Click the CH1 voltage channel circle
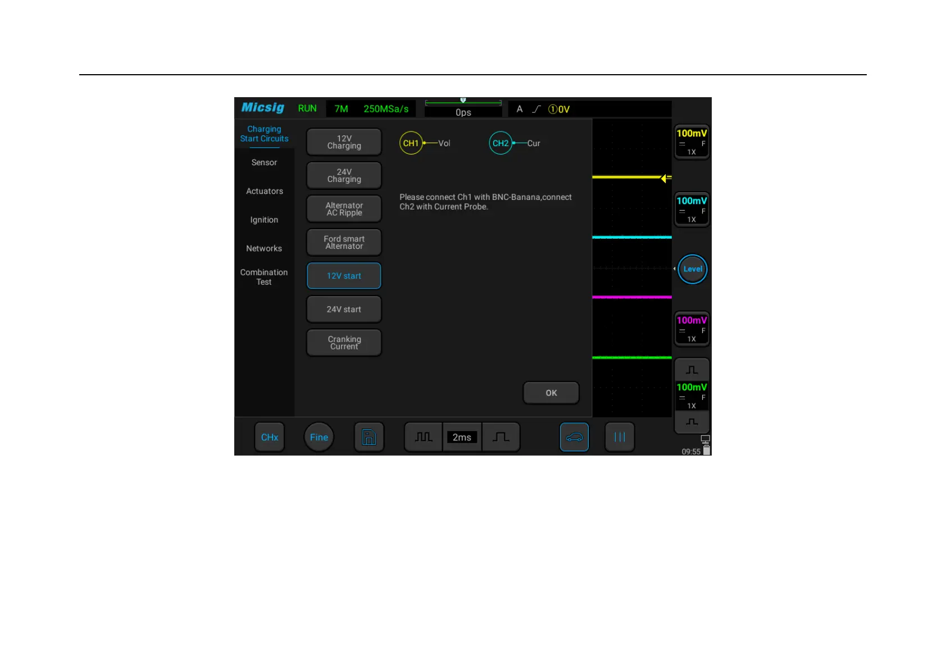The height and width of the screenshot is (669, 946). 411,143
